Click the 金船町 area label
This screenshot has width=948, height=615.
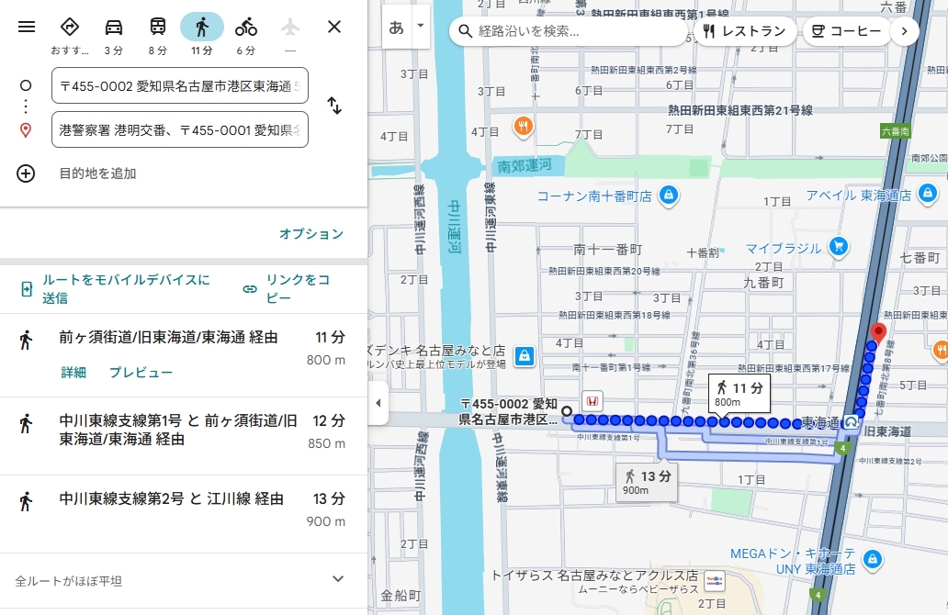[x=401, y=595]
